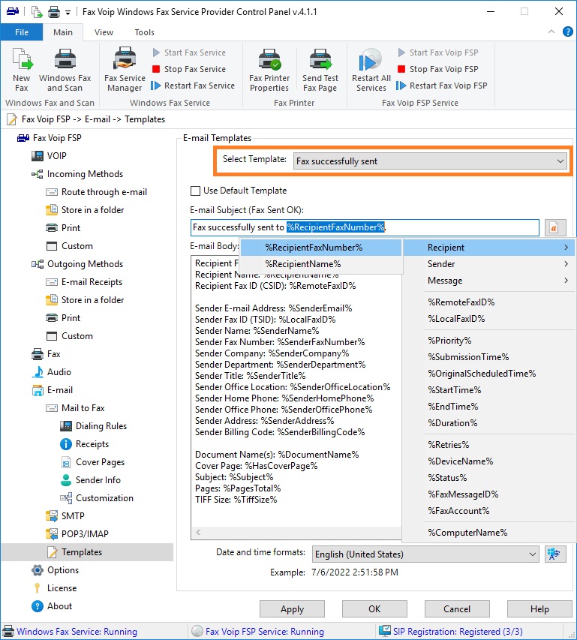Click the date format settings icon

555,554
